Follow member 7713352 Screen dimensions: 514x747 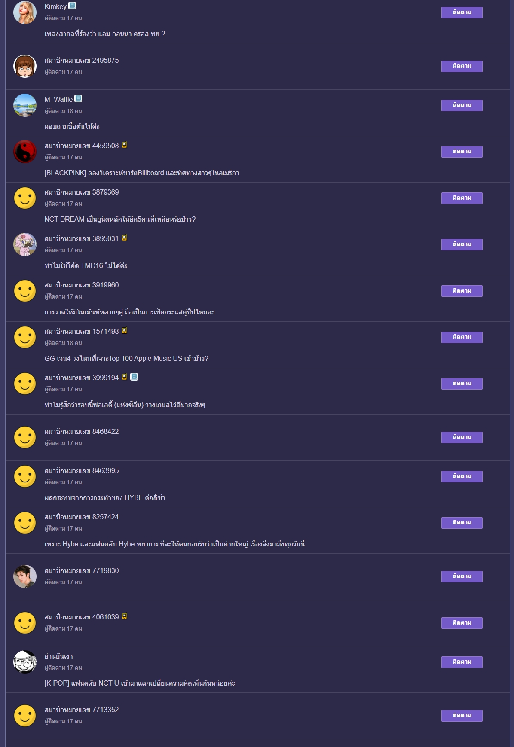(x=462, y=716)
